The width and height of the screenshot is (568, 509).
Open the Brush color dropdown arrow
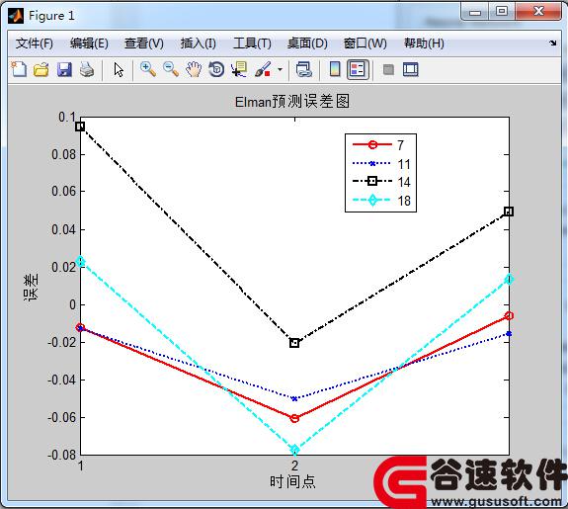(280, 69)
